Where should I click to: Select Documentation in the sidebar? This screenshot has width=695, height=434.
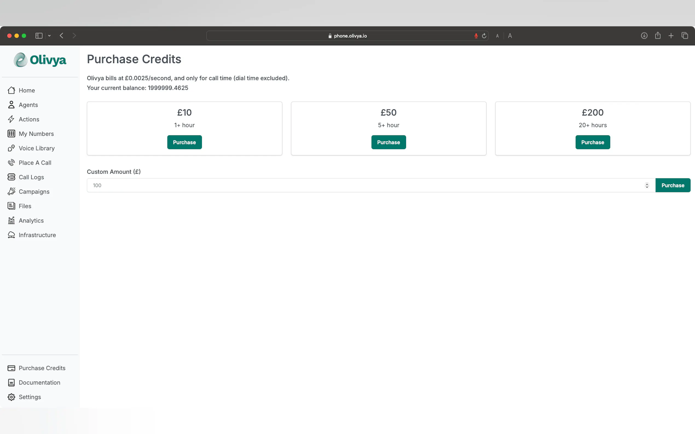pyautogui.click(x=39, y=382)
